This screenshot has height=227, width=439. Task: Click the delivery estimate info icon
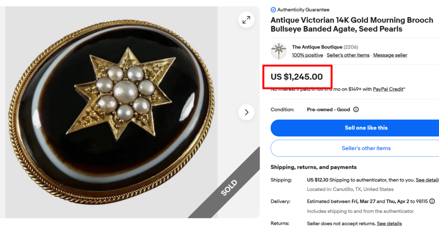[x=432, y=201]
